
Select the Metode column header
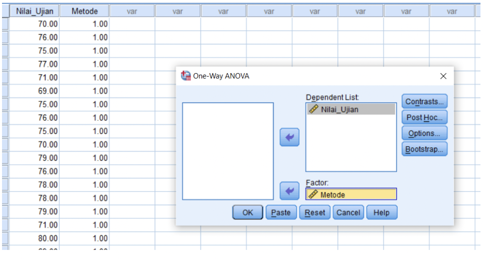click(84, 11)
